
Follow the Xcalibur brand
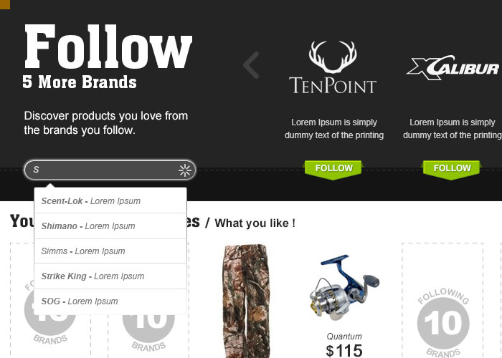(x=452, y=169)
